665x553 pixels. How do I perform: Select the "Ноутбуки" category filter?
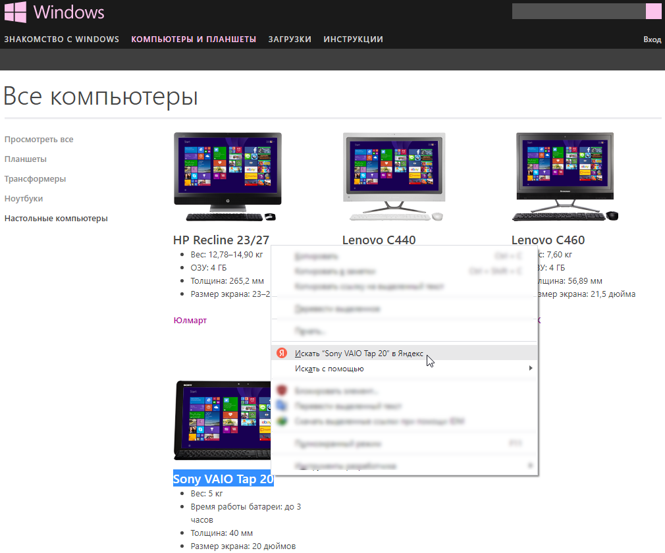[24, 199]
